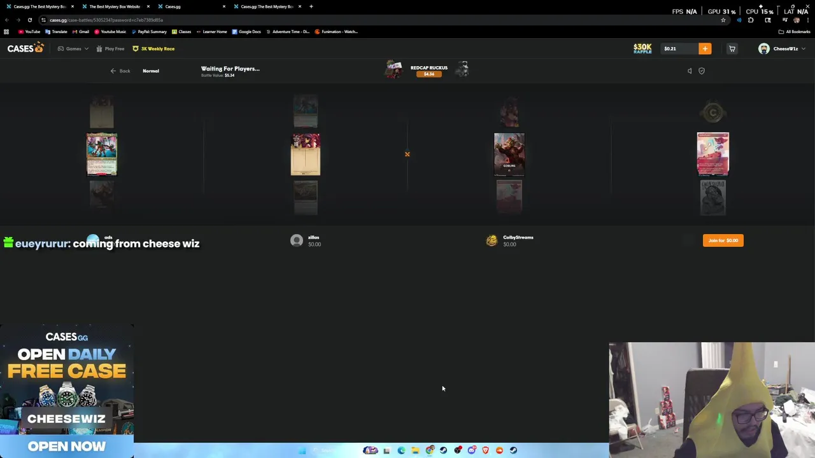Screen dimensions: 815x458
Task: Click the Redcap Ruckus case image
Action: click(x=394, y=69)
